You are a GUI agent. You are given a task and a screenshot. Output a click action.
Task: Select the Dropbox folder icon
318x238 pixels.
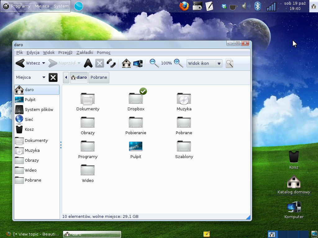coord(136,99)
